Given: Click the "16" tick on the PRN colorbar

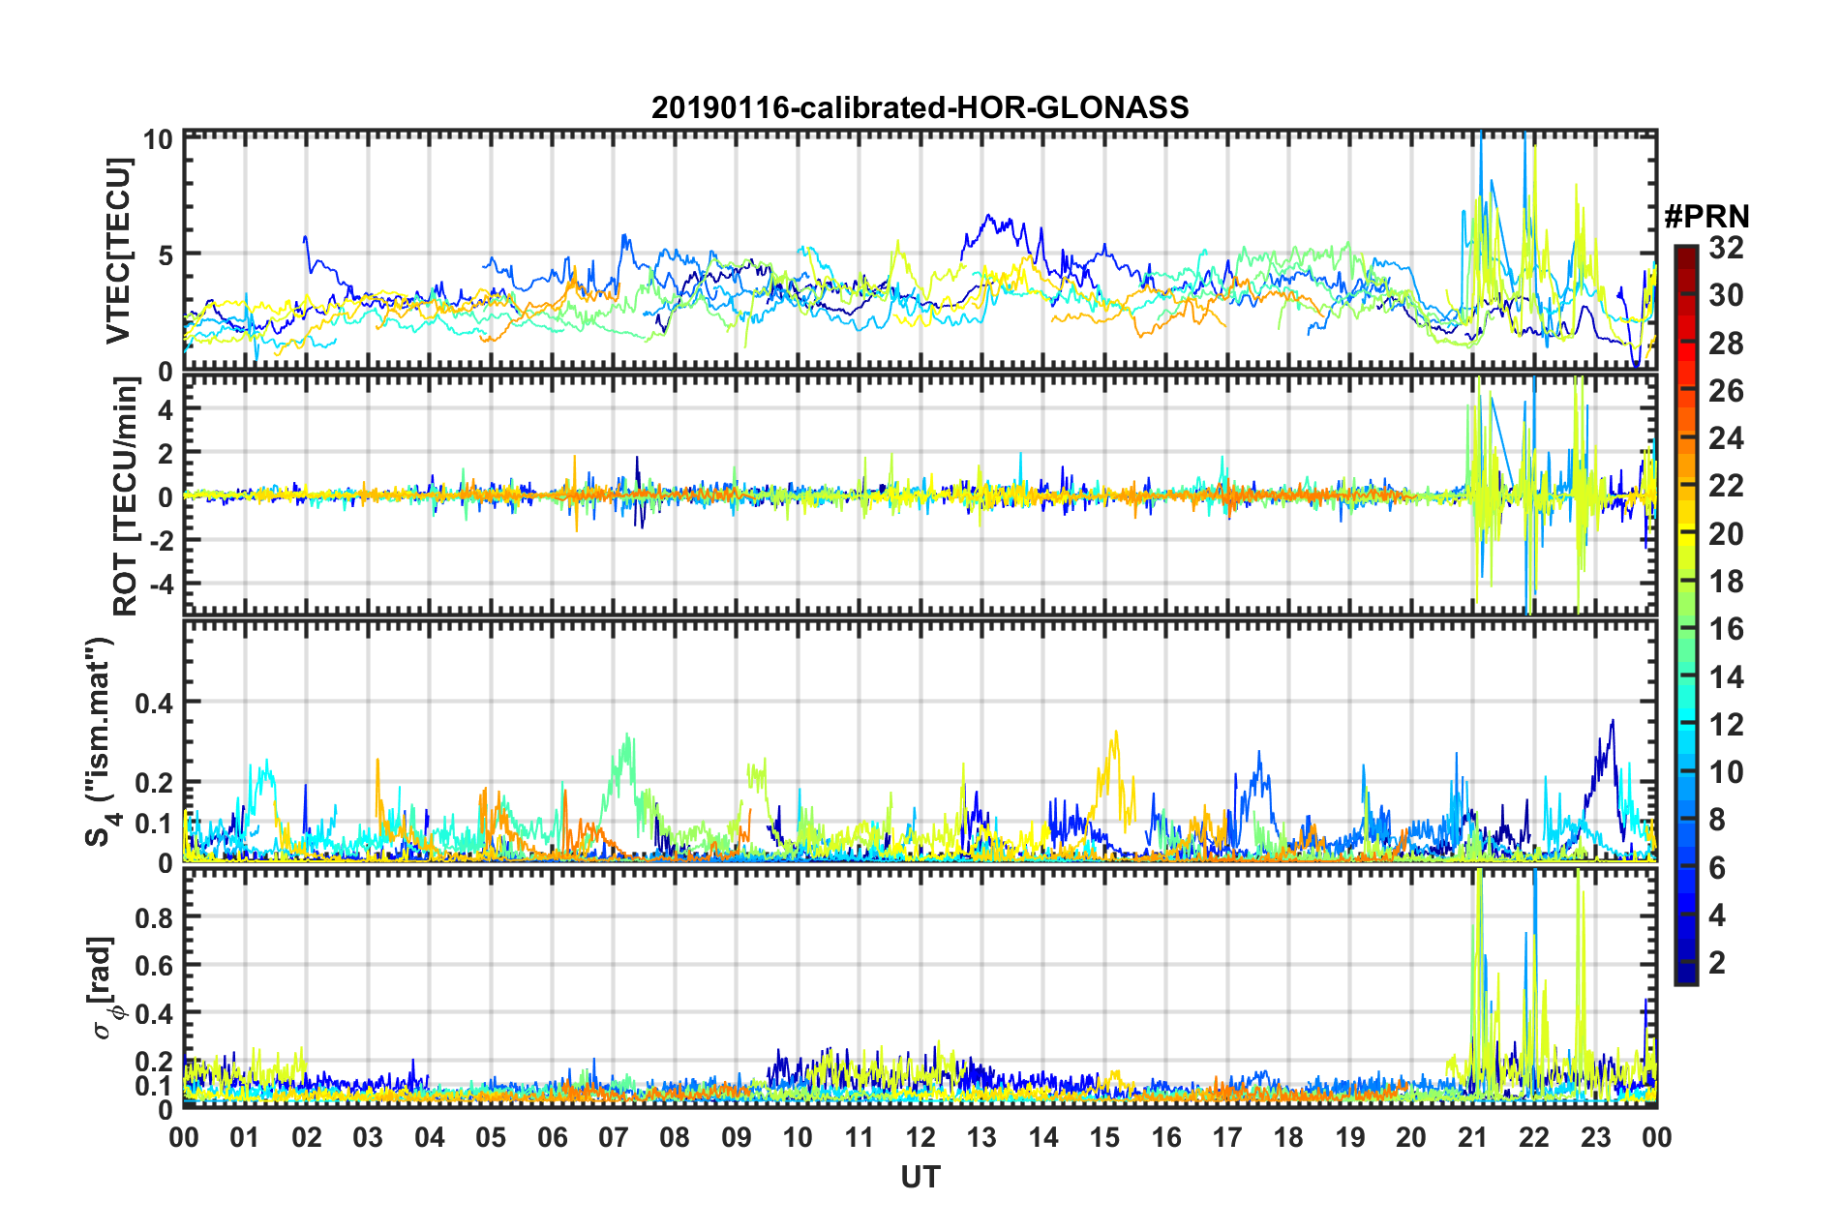Looking at the screenshot, I should (1726, 629).
